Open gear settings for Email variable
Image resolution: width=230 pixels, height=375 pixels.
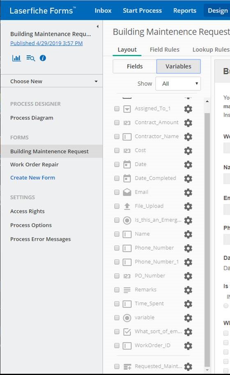pyautogui.click(x=188, y=192)
